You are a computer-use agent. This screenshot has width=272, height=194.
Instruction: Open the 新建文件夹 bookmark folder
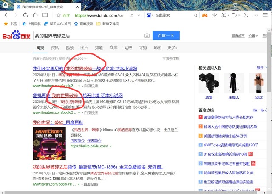(x=109, y=24)
